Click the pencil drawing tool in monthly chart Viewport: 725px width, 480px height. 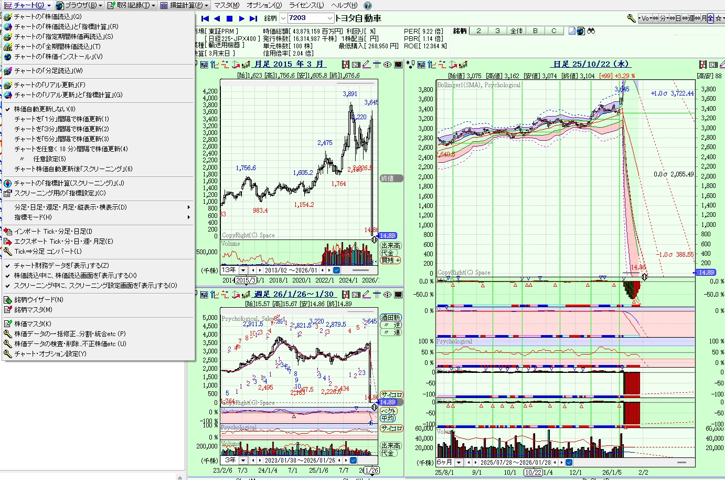click(366, 65)
